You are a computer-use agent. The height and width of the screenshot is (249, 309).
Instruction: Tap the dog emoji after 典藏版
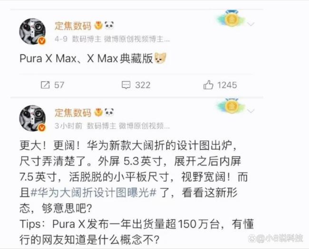point(160,58)
